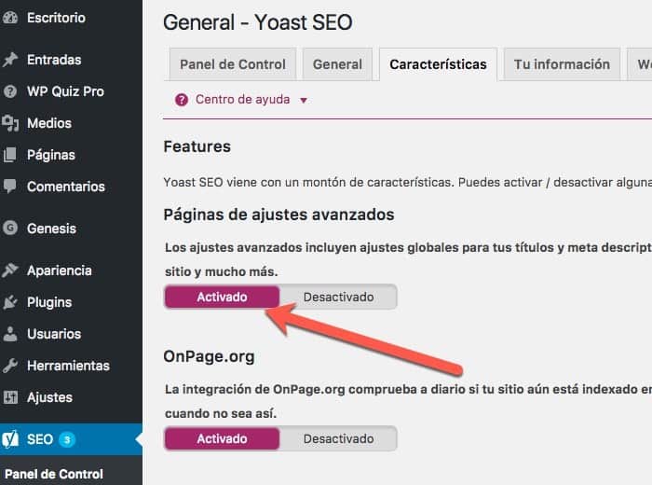Viewport: 652px width, 485px height.
Task: Click the Plugins plug icon
Action: [x=10, y=302]
